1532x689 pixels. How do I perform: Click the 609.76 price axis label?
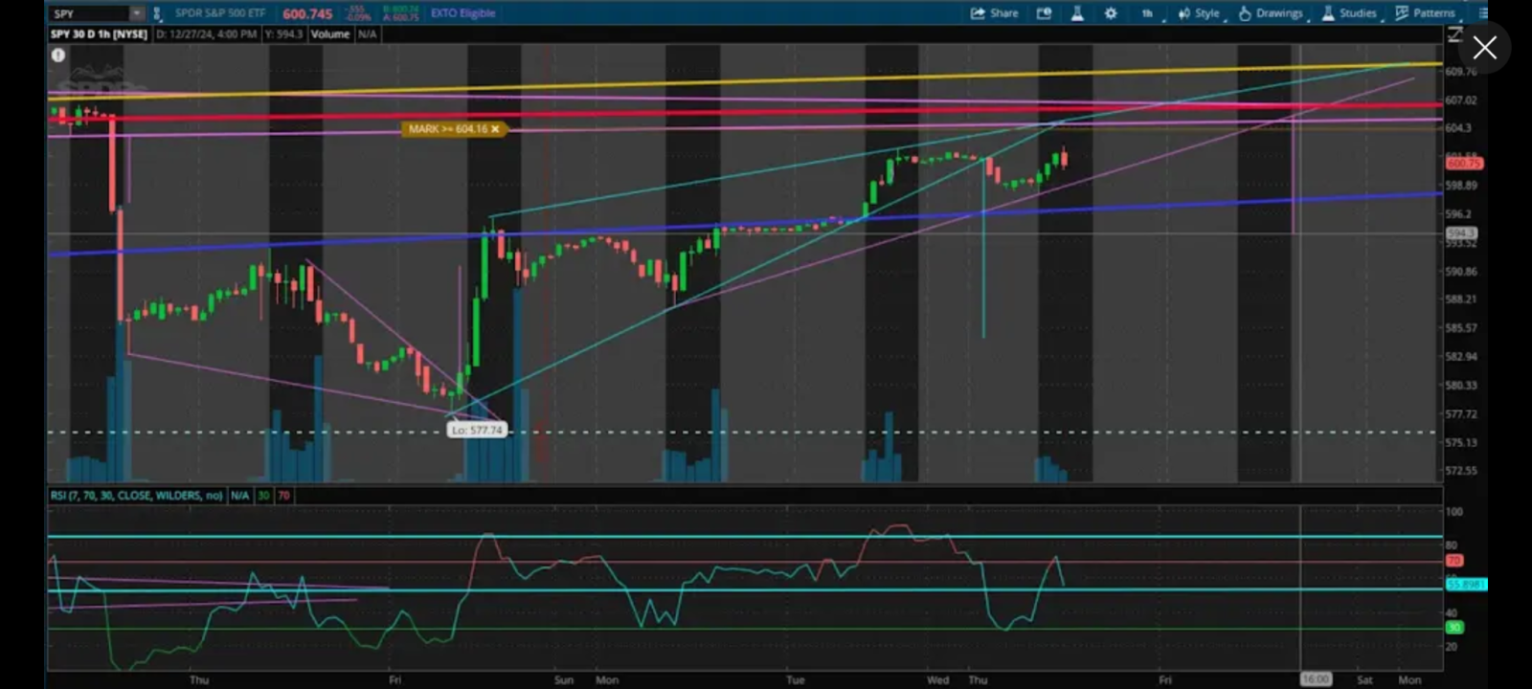coord(1461,72)
